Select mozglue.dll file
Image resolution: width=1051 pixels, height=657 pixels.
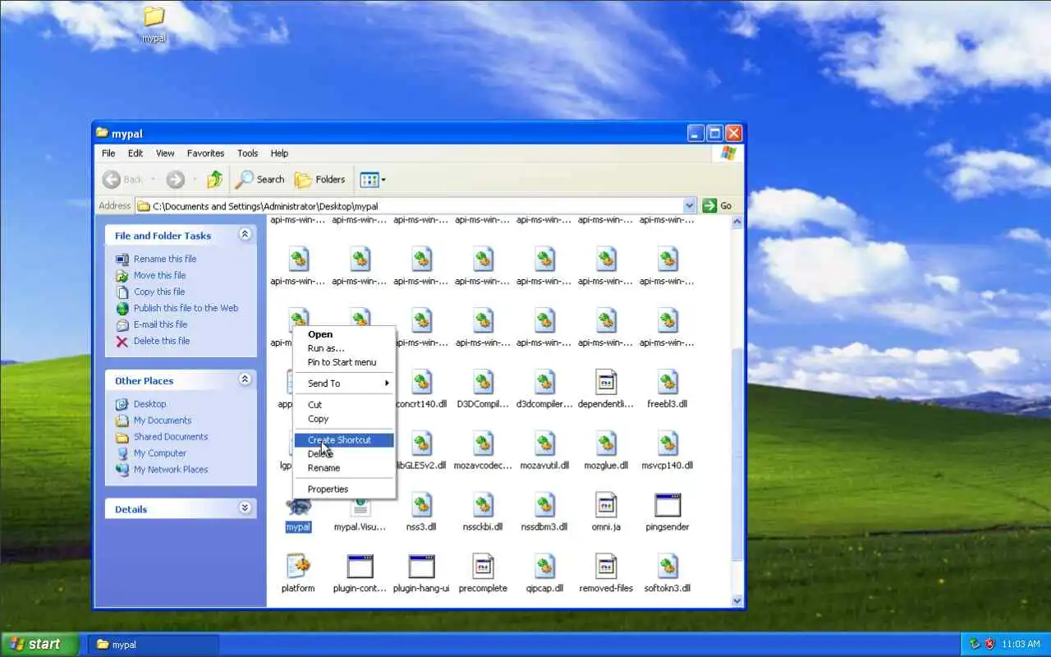click(x=606, y=451)
